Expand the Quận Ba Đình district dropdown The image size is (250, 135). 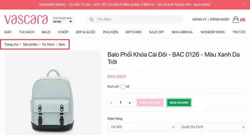point(212,127)
